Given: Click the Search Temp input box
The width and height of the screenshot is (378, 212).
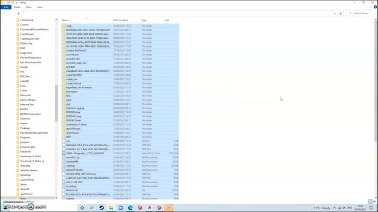Looking at the screenshot, I should 361,14.
